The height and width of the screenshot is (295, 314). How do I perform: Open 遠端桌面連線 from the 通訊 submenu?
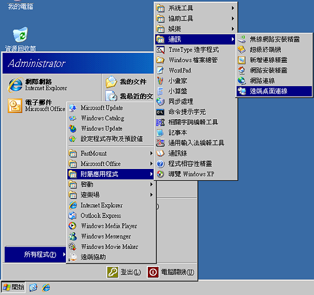274,91
